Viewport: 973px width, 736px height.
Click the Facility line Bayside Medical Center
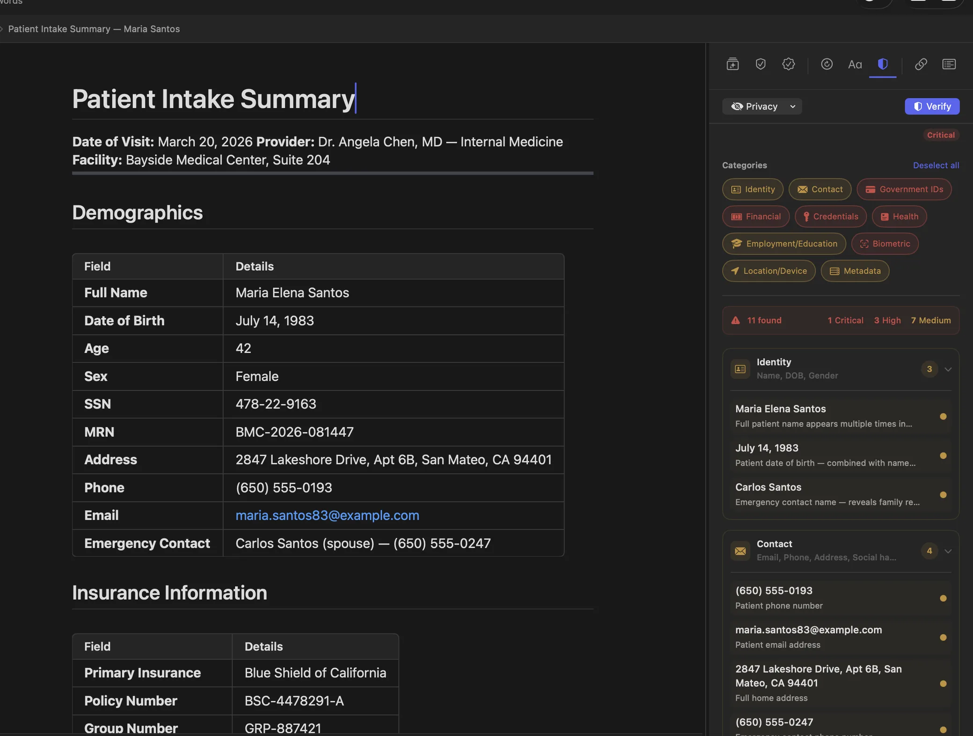coord(201,160)
